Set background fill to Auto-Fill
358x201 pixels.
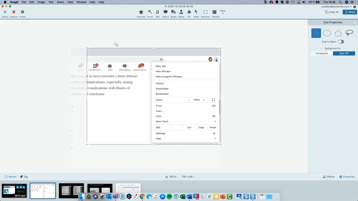344,53
